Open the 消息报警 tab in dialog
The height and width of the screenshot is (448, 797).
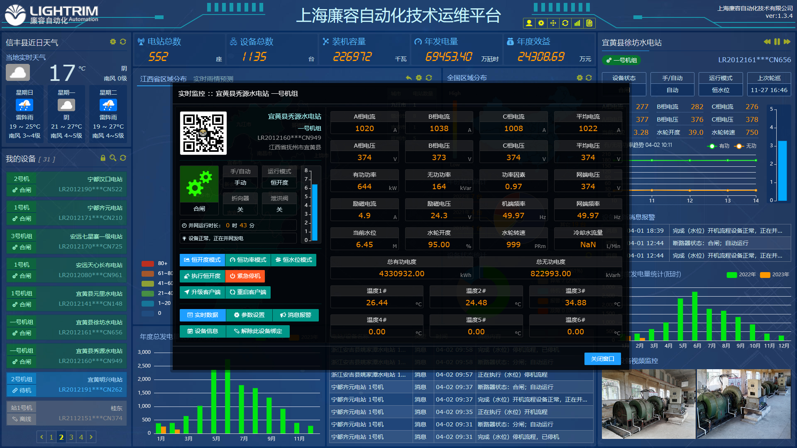coord(296,315)
